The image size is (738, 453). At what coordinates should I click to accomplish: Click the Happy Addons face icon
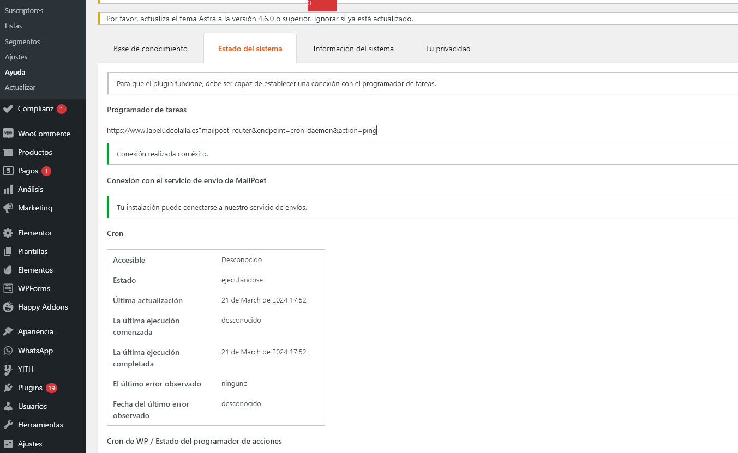(8, 307)
